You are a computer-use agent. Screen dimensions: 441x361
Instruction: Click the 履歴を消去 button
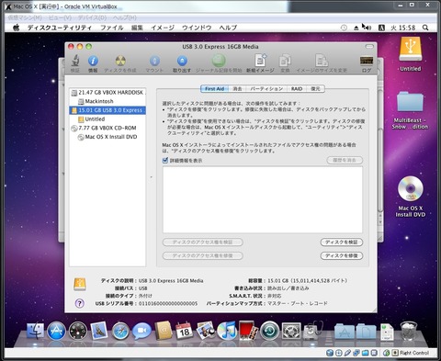[x=345, y=160]
